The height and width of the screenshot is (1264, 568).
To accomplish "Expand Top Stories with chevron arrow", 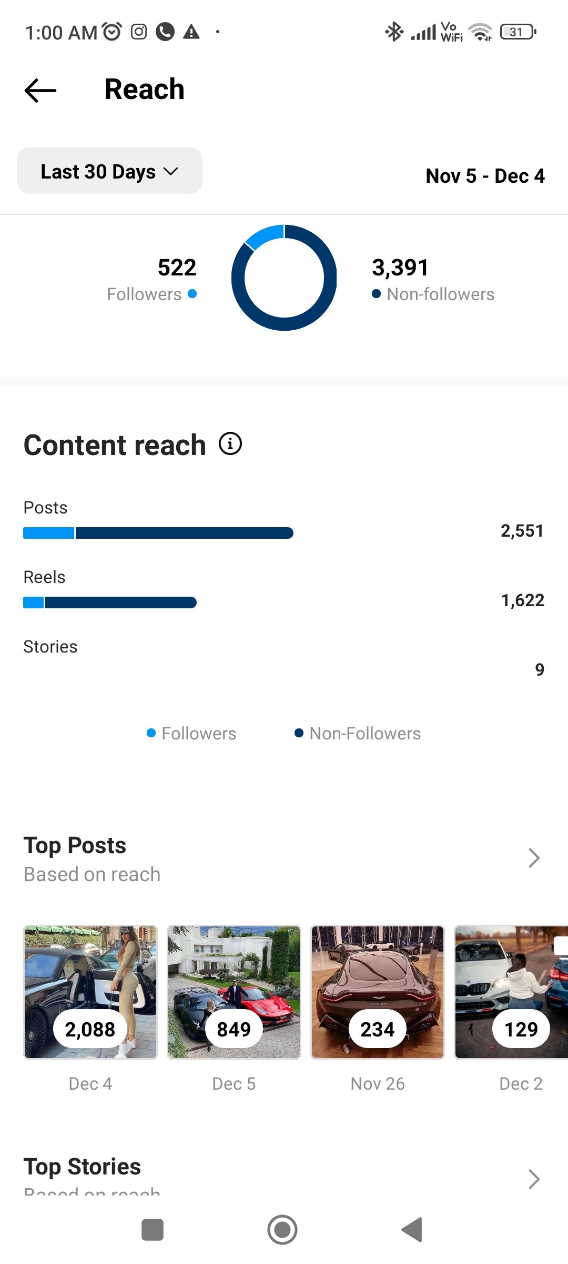I will [x=534, y=1179].
